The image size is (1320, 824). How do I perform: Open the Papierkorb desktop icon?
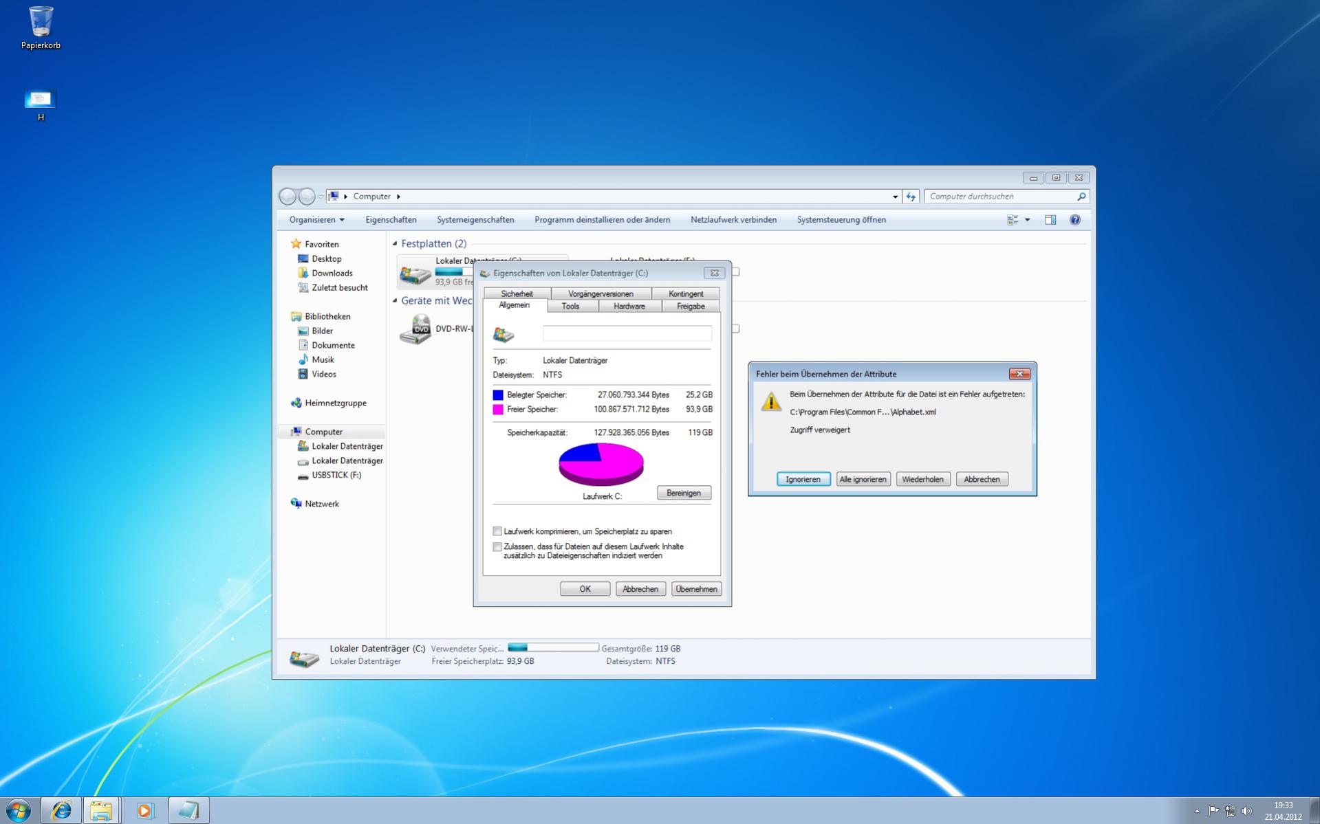pos(41,27)
